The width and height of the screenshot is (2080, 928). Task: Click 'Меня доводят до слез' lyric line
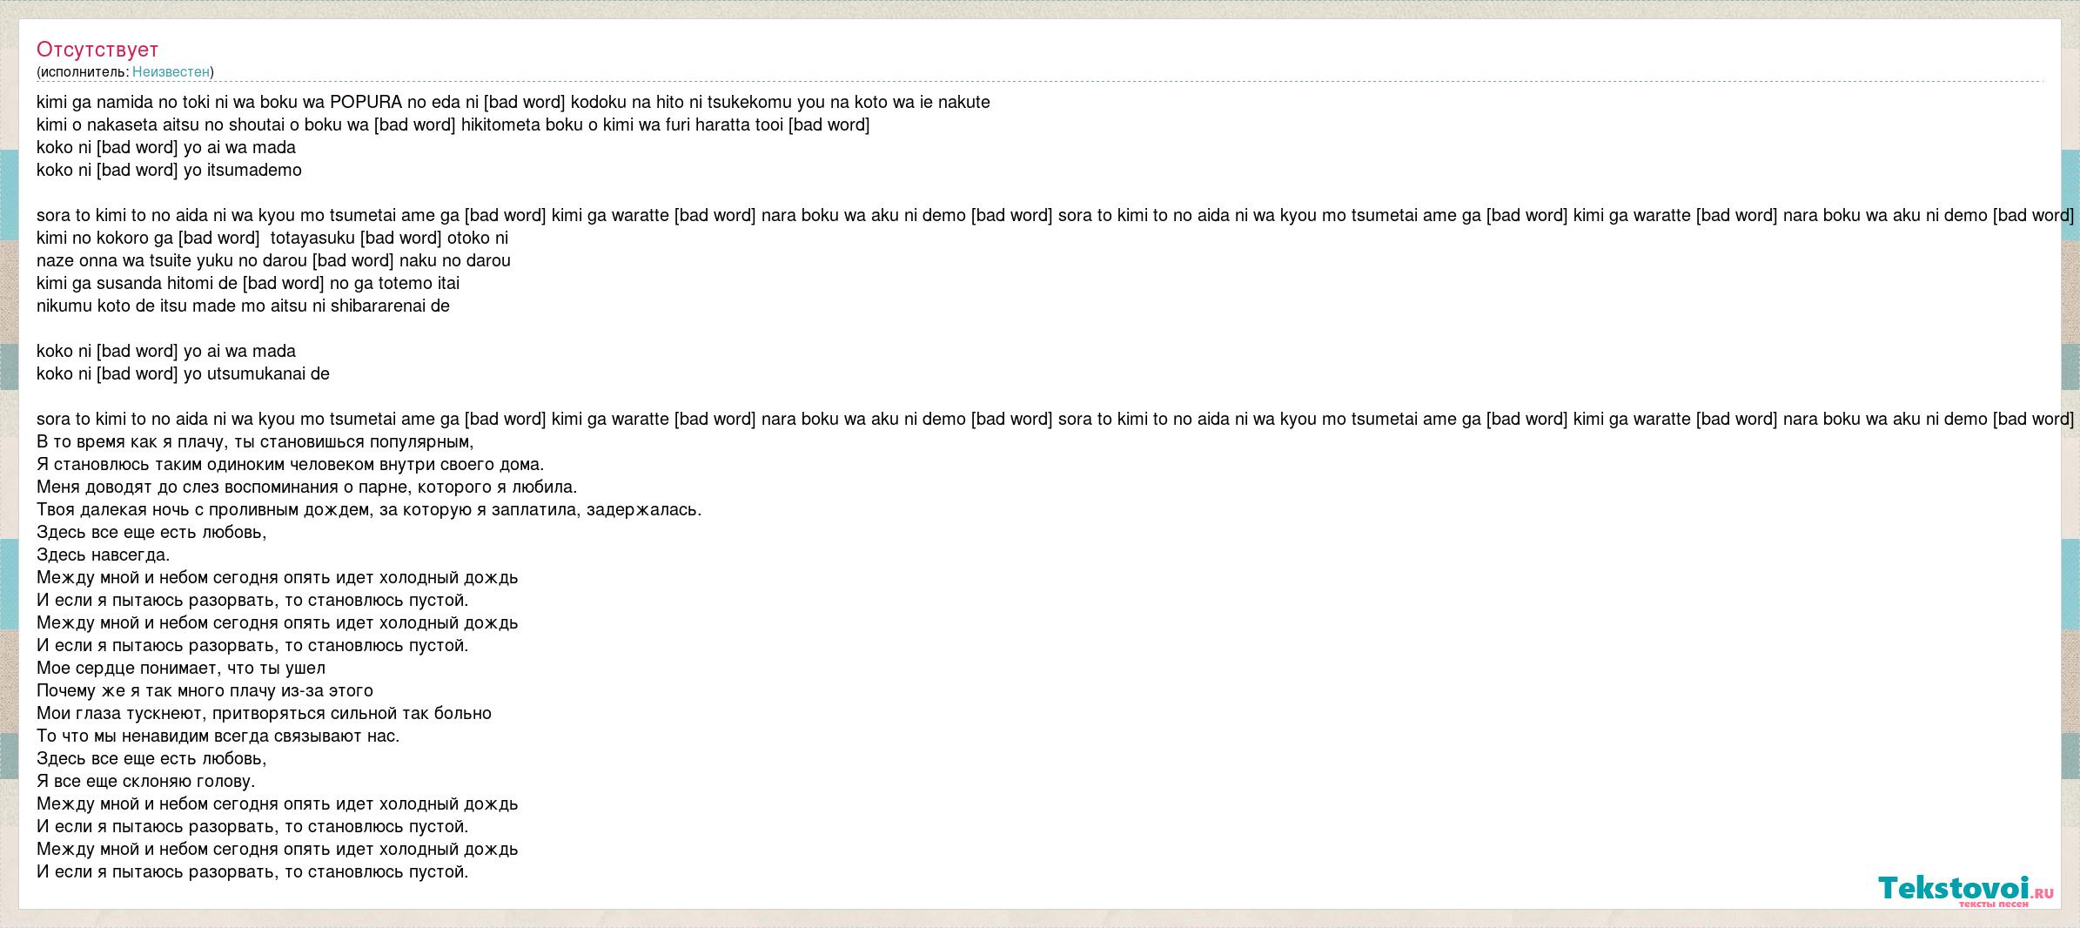pos(307,487)
